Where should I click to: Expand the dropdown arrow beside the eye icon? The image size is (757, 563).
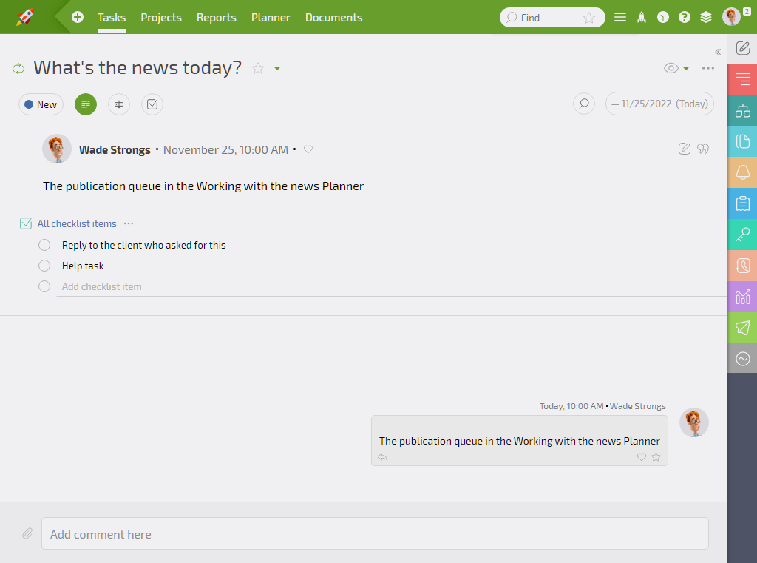click(686, 69)
